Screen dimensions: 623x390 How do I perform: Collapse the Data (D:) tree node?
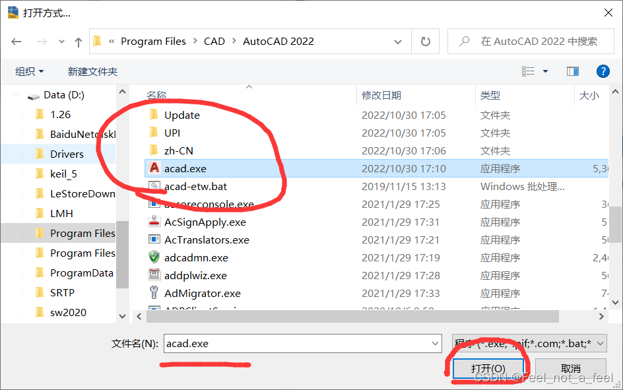point(16,95)
